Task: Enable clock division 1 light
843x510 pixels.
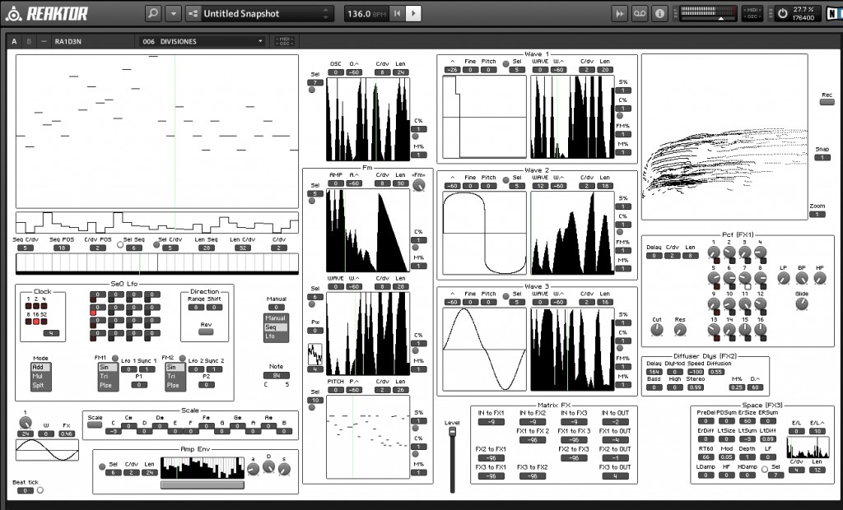Action: click(29, 306)
